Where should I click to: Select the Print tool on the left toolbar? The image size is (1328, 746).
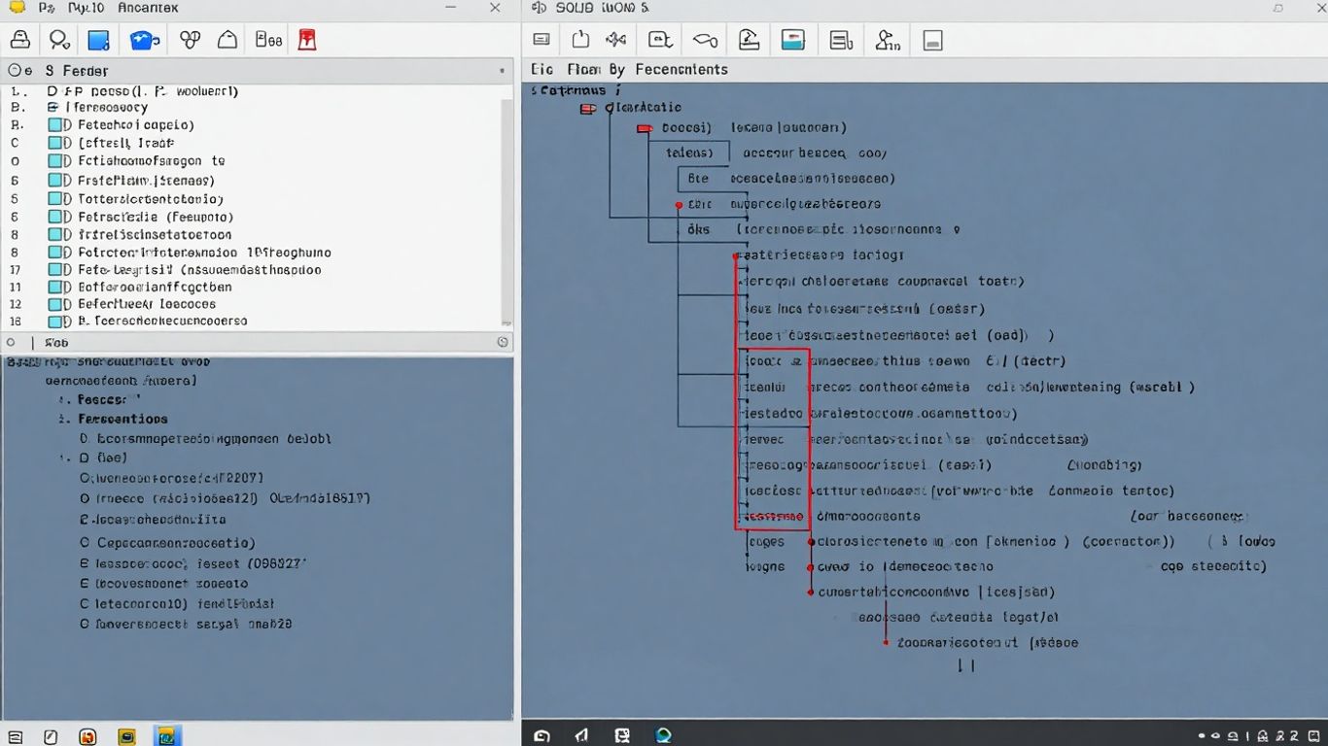click(x=19, y=39)
